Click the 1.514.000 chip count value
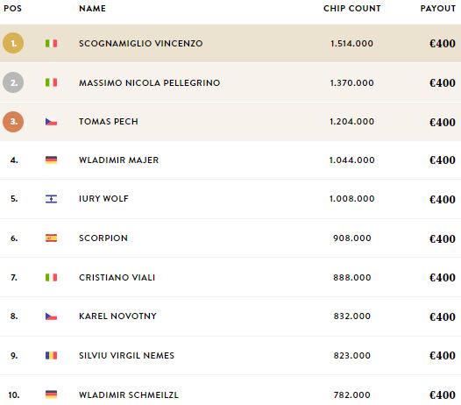461x405 pixels. (x=352, y=44)
